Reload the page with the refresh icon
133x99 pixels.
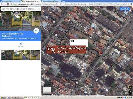pos(8,4)
